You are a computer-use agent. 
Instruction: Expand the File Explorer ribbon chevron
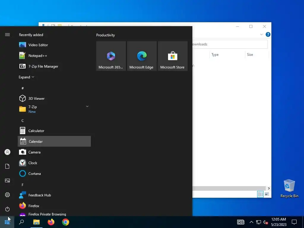click(x=261, y=34)
